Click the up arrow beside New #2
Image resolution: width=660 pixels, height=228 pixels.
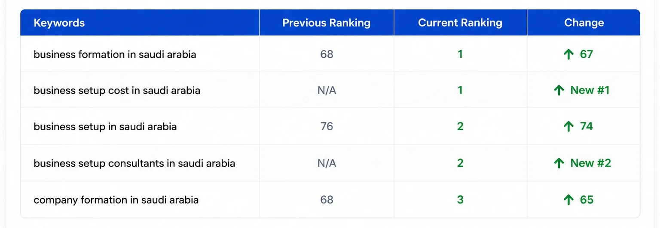(559, 163)
